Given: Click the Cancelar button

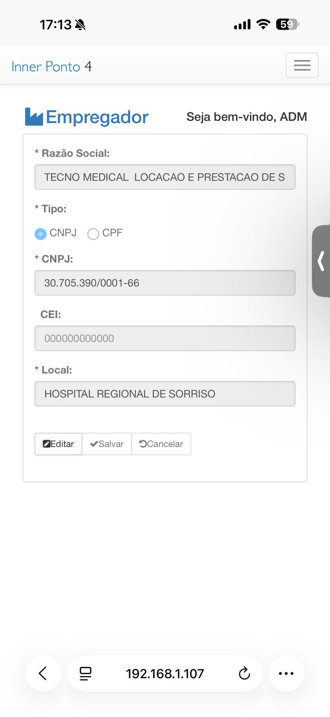Looking at the screenshot, I should tap(161, 444).
